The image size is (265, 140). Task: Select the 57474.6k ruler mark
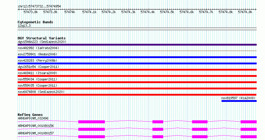tap(187, 12)
